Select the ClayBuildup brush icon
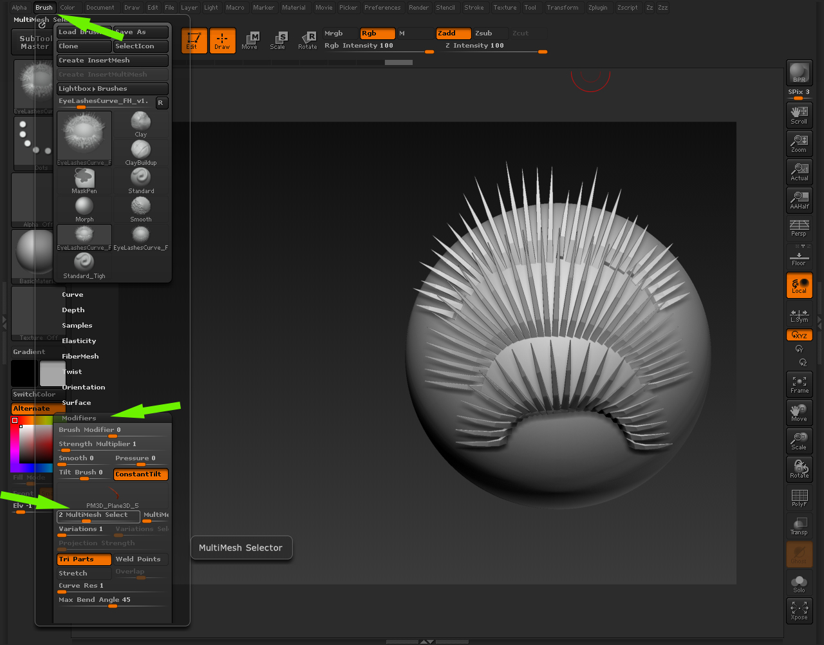 [141, 152]
